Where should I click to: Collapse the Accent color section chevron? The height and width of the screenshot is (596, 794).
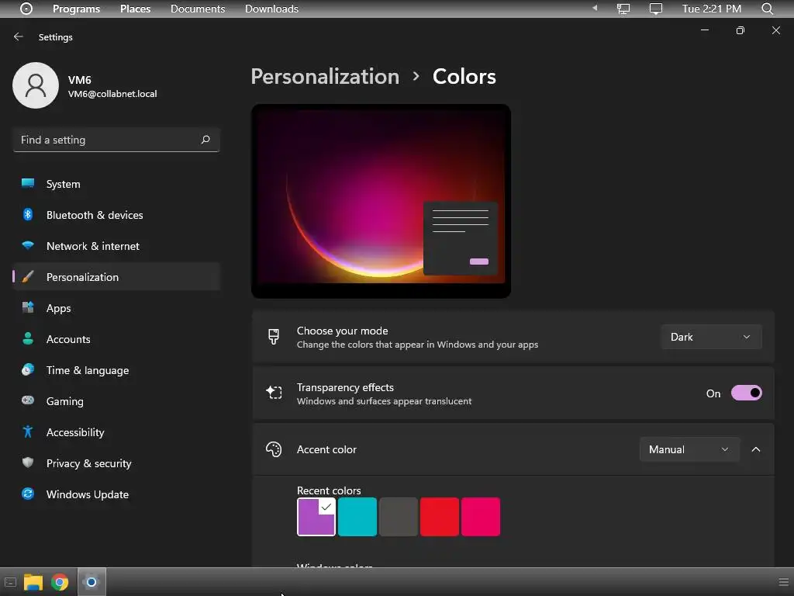click(755, 449)
